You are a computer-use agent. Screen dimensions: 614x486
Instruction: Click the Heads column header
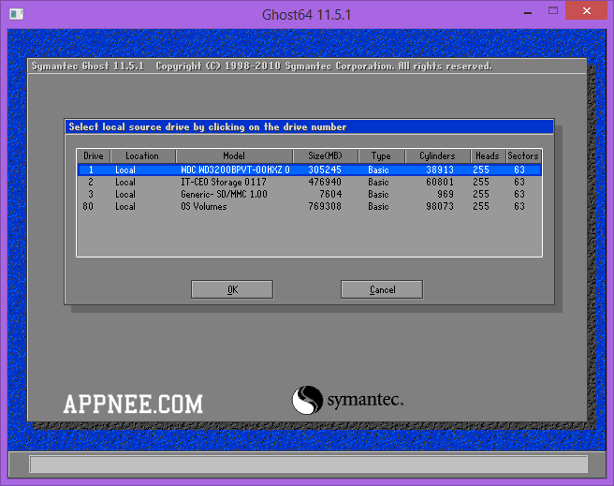click(x=488, y=155)
